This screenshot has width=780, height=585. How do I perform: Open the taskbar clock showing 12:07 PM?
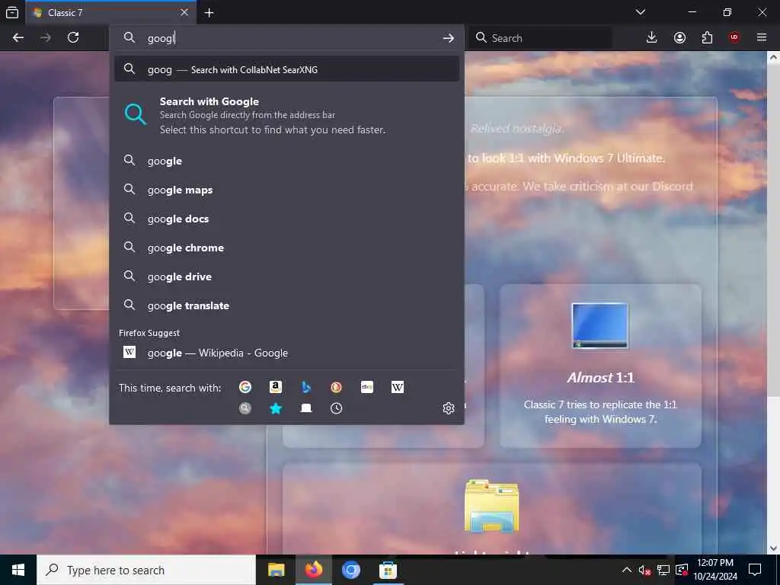click(x=715, y=570)
